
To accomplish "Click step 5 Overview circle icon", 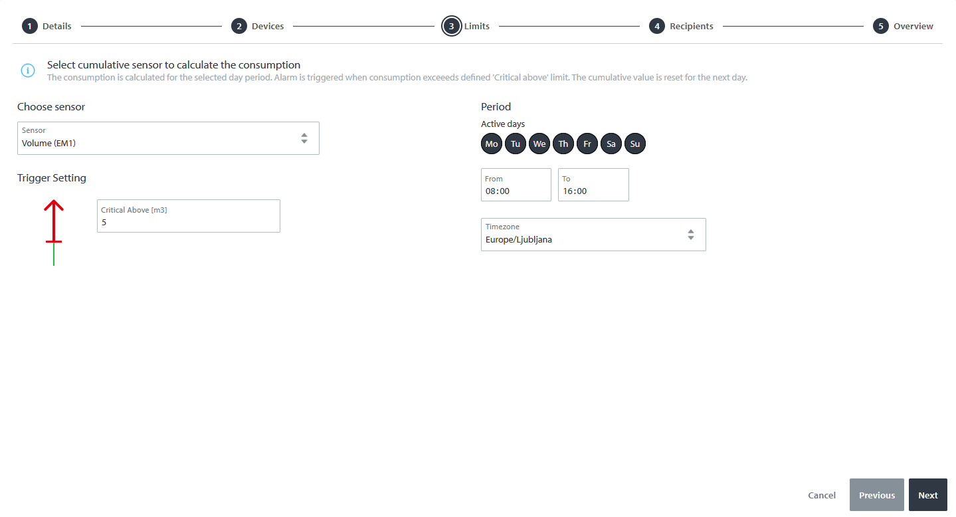I will [x=880, y=26].
